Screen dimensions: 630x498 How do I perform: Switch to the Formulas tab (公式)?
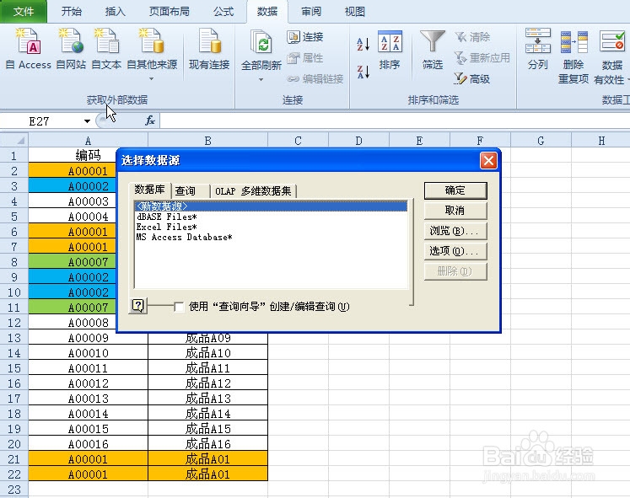[223, 12]
